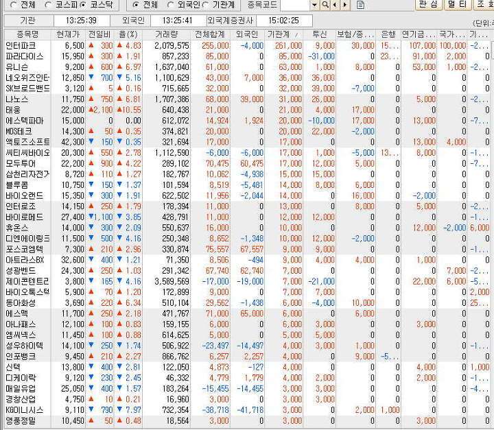The width and height of the screenshot is (494, 430).
Task: Select the 외국인 investor radio button
Action: click(170, 5)
